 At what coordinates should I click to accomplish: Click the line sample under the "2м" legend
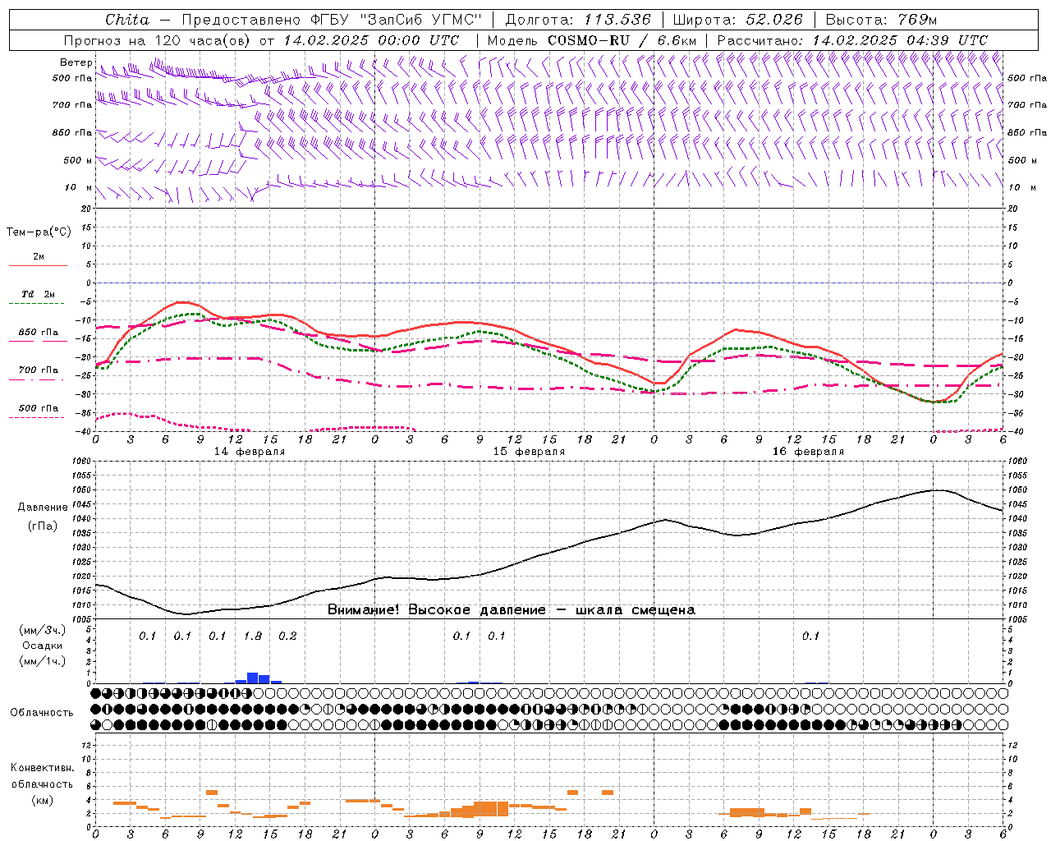38,266
